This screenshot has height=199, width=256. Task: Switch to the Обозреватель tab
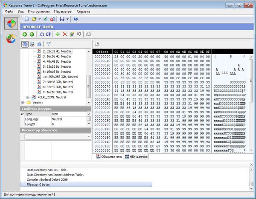109,157
